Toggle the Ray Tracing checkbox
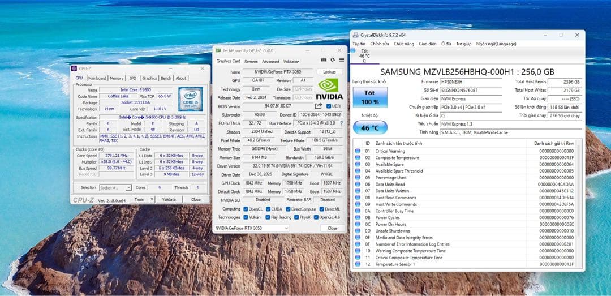Image resolution: width=611 pixels, height=296 pixels. (268, 217)
